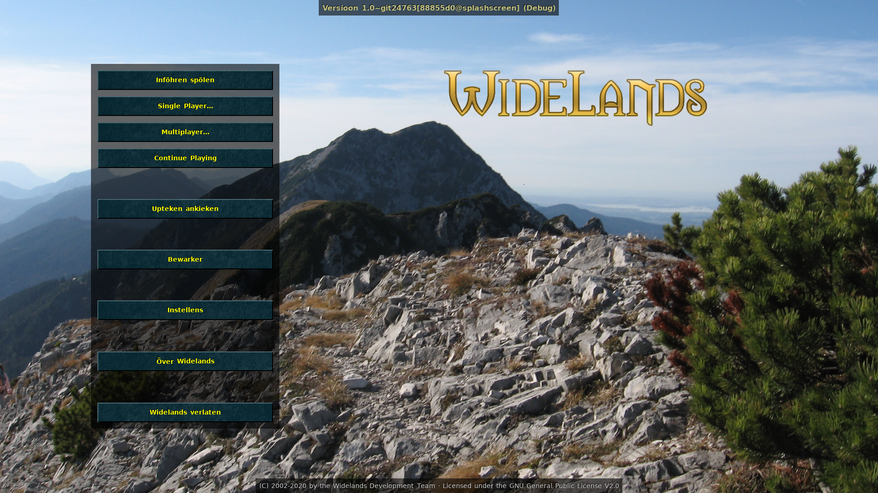878x493 pixels.
Task: Click the GNU General Public License copyright text
Action: [x=439, y=486]
